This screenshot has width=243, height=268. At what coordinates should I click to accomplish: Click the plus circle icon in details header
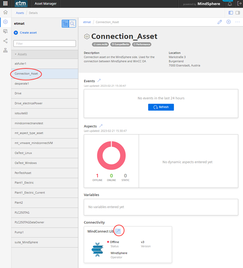(229, 22)
